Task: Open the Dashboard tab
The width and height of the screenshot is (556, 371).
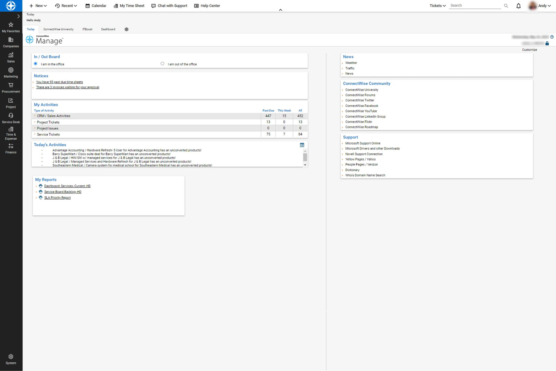Action: pyautogui.click(x=108, y=29)
